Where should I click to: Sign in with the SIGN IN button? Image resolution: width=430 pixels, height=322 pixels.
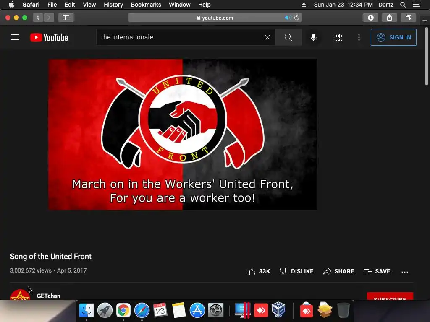393,37
